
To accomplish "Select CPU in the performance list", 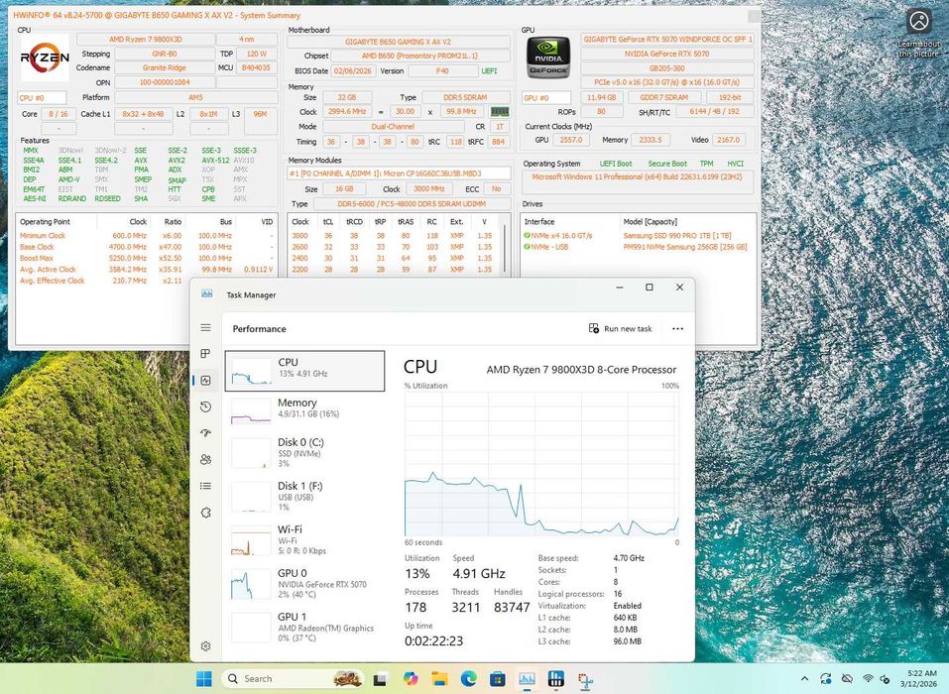I will (x=304, y=370).
